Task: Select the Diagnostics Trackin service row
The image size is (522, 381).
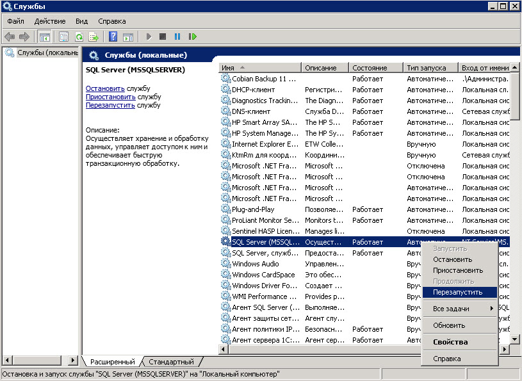Action: tap(364, 101)
